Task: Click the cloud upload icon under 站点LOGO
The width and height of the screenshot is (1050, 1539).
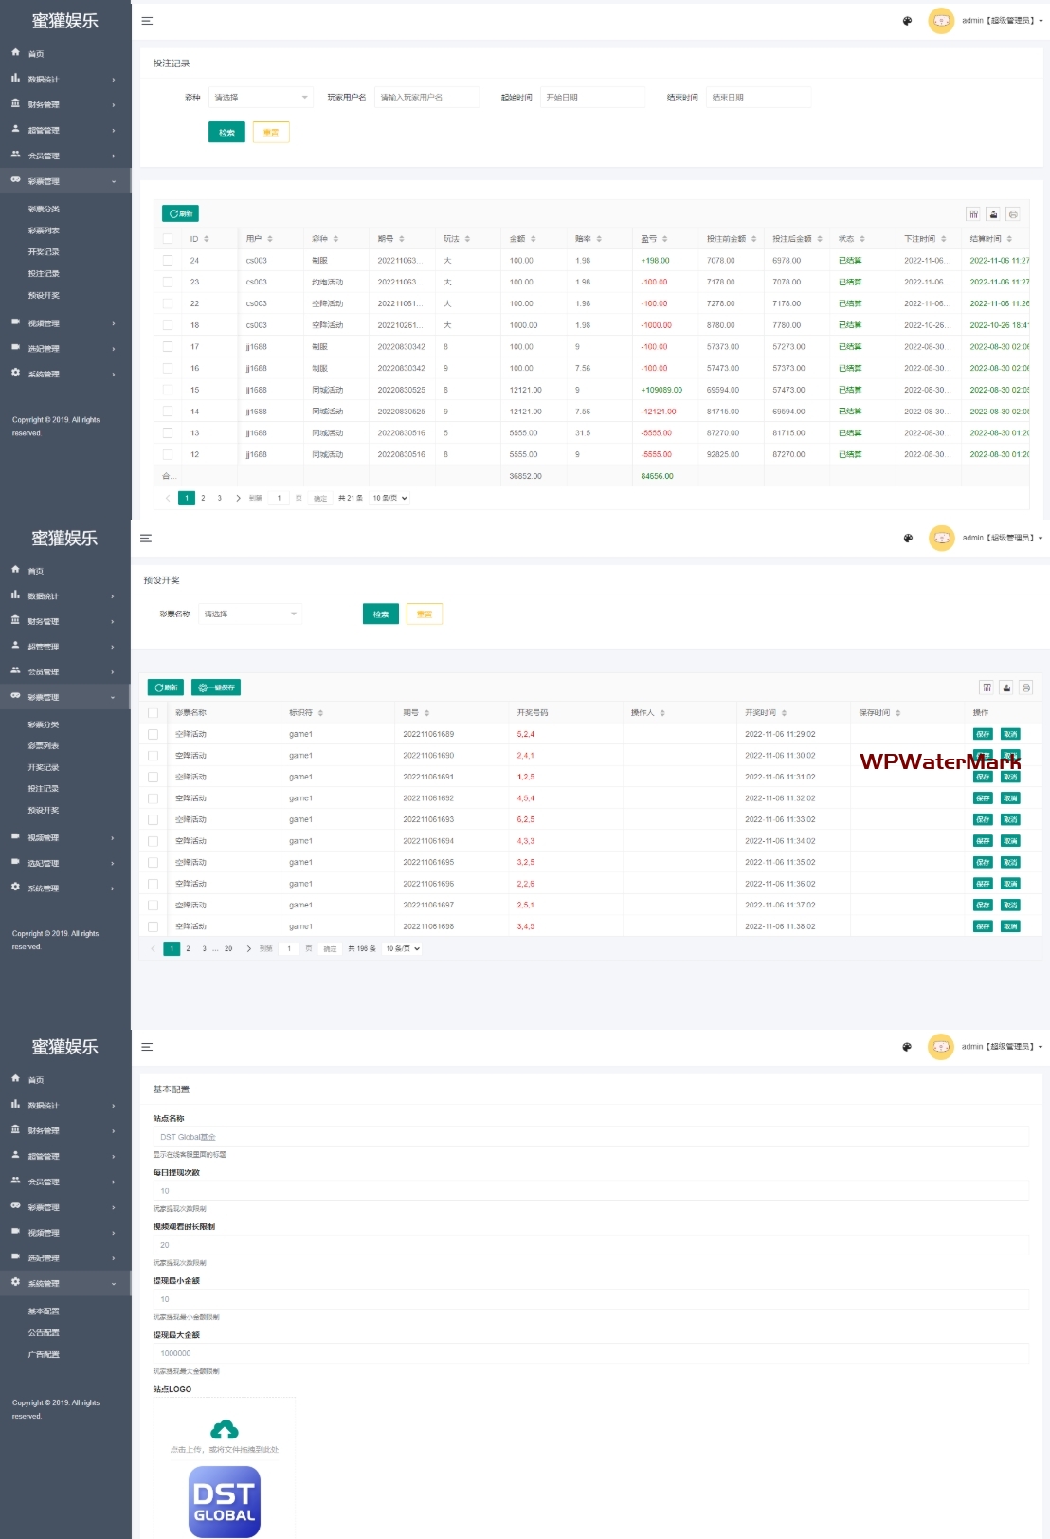Action: [225, 1429]
